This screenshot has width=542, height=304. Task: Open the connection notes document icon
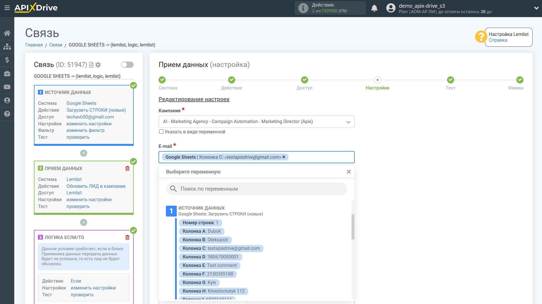pyautogui.click(x=91, y=65)
